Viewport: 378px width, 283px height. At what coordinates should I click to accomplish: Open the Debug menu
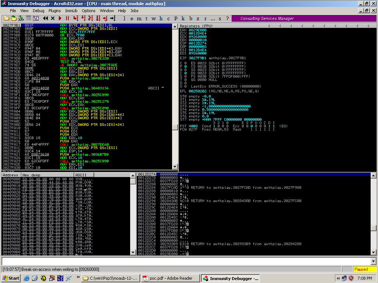pos(38,11)
